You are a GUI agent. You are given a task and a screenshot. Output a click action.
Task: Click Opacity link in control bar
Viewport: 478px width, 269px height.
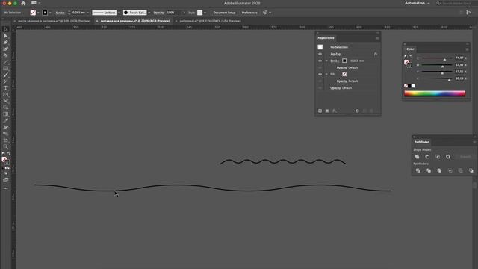point(158,13)
